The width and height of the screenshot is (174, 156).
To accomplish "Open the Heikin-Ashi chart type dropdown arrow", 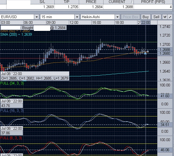I will [x=117, y=17].
